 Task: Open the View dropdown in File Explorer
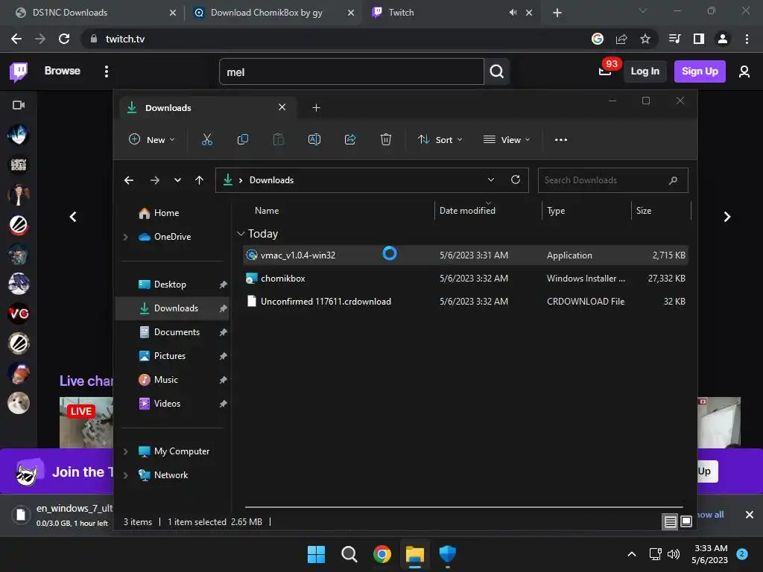pyautogui.click(x=507, y=139)
